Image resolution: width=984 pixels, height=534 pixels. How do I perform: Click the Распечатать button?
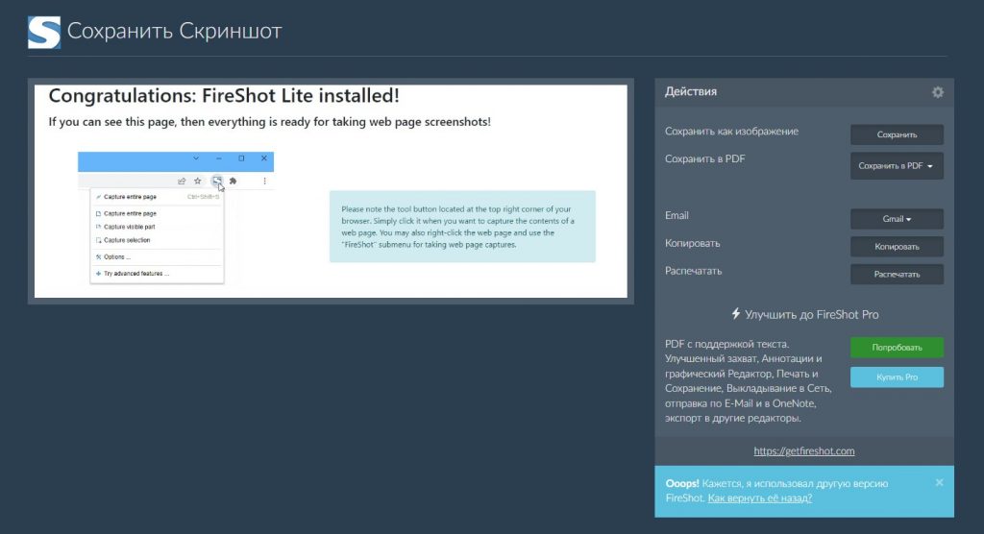(x=897, y=275)
